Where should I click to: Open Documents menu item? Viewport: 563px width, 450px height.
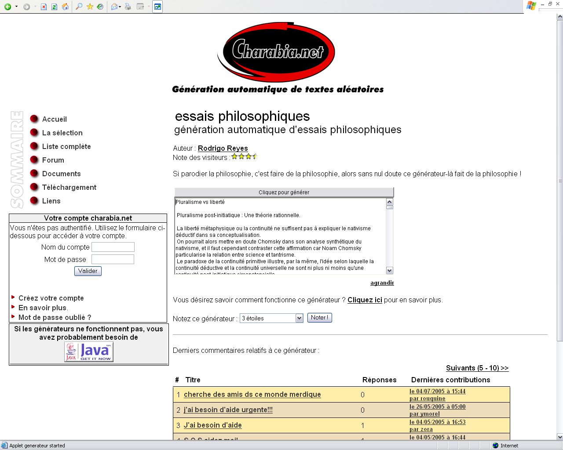[62, 174]
